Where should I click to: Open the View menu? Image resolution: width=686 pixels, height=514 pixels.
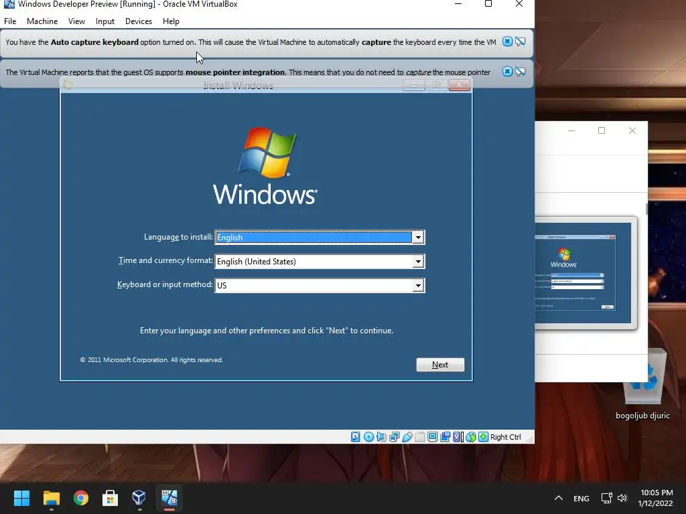[76, 21]
